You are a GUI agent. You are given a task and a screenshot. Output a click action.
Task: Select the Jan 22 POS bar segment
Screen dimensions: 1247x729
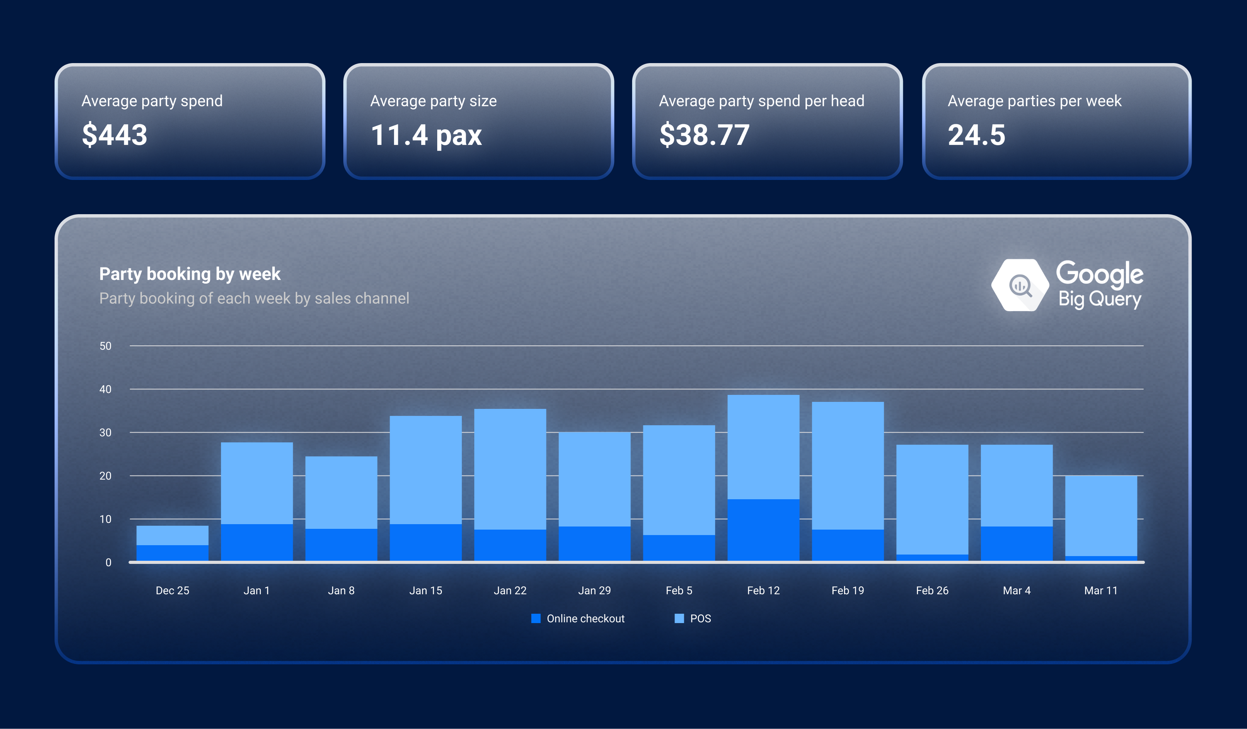[x=510, y=469]
